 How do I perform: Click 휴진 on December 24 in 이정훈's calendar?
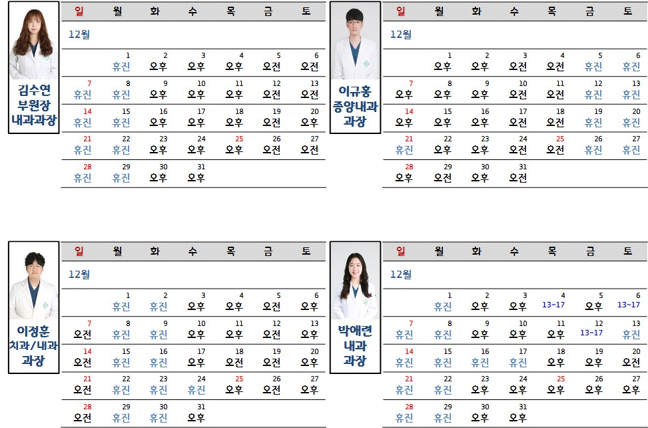point(196,390)
